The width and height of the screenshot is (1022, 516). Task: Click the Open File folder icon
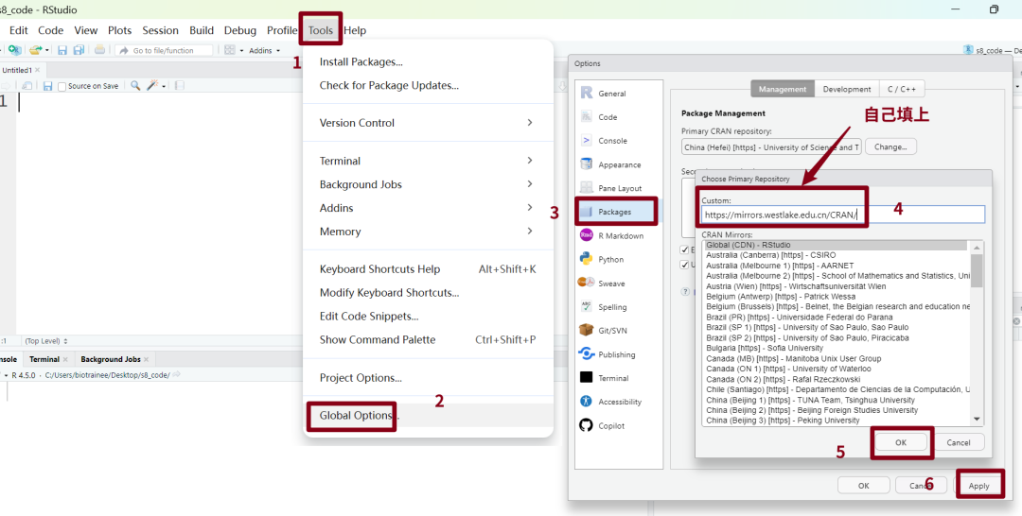pyautogui.click(x=35, y=50)
